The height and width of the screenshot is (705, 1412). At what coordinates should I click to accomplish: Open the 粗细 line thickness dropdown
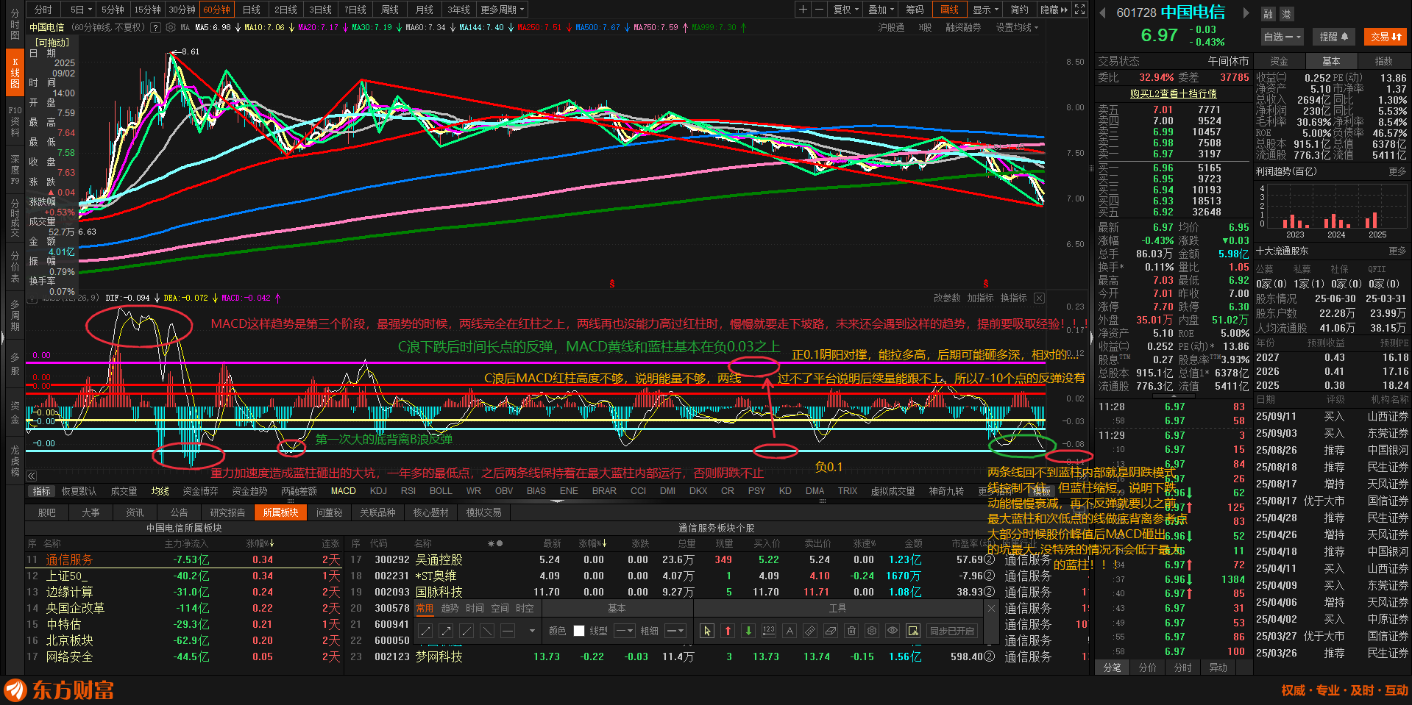675,631
